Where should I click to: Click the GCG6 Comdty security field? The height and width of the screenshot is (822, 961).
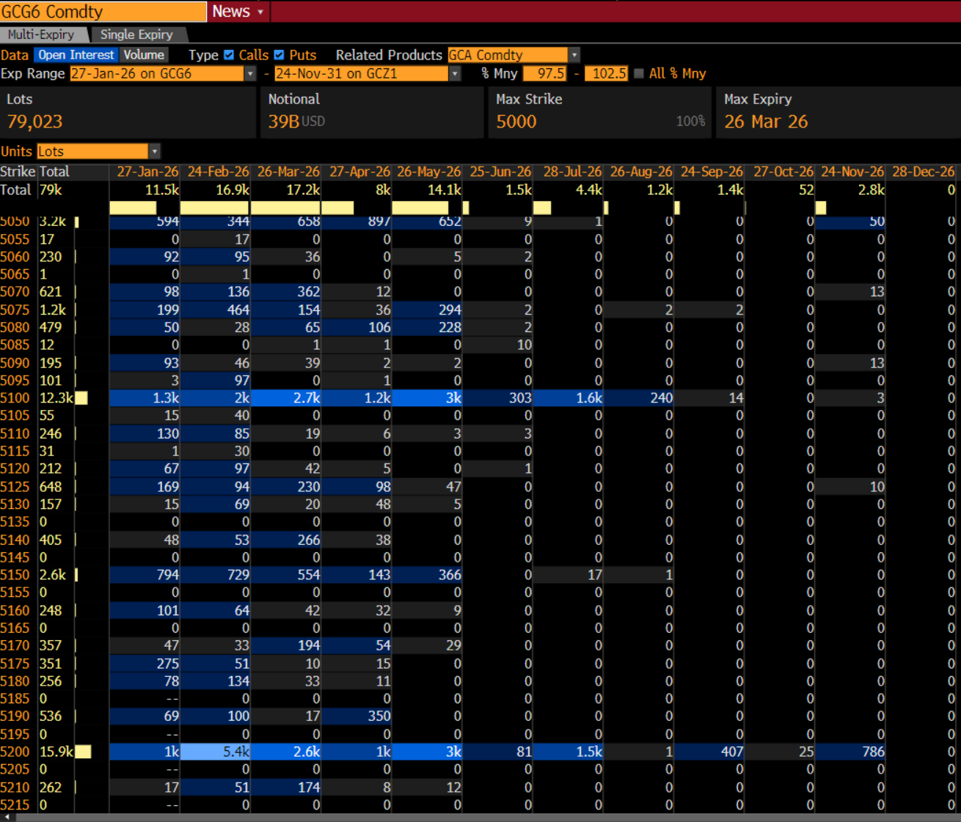[103, 12]
